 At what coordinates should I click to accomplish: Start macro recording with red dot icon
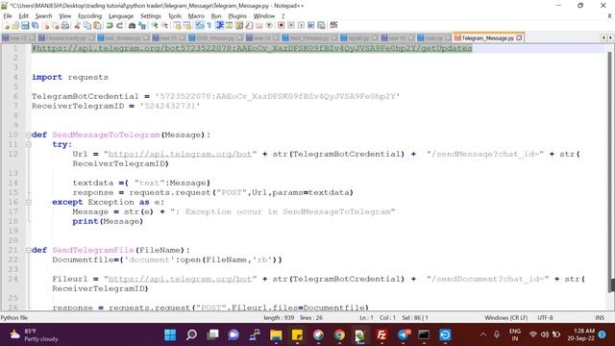click(281, 26)
